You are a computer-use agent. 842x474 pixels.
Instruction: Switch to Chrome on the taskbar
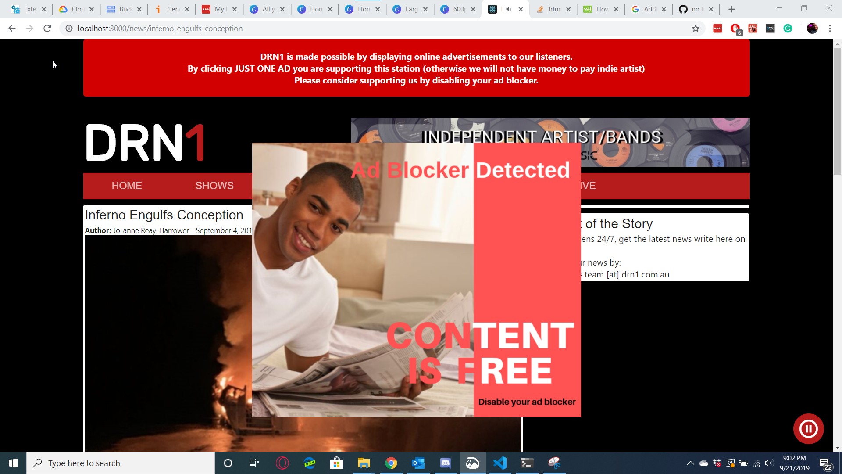pyautogui.click(x=391, y=463)
